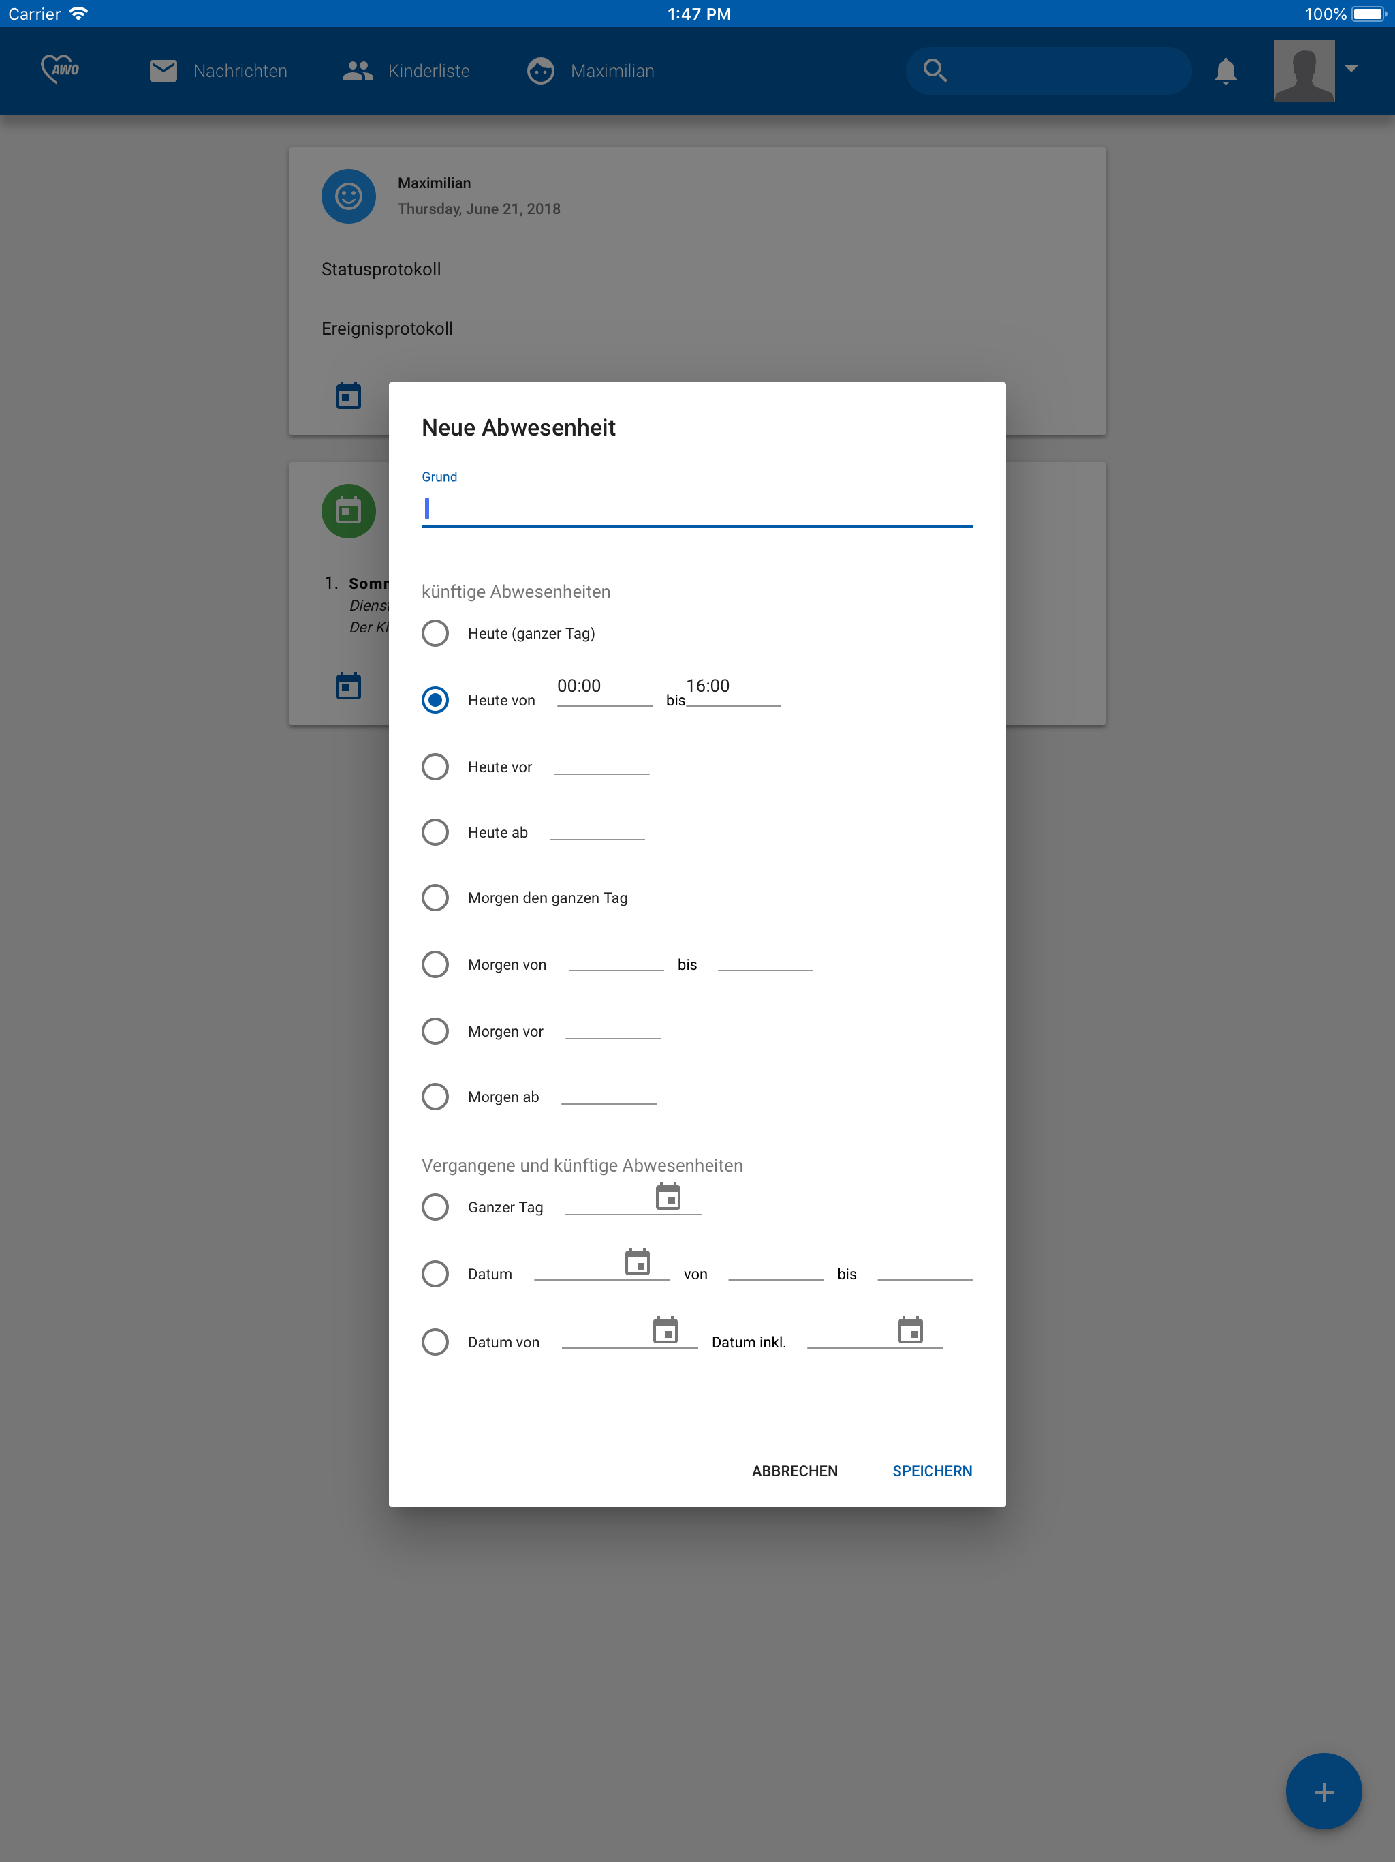Open the Heute von 00:00 time picker
Image resolution: width=1395 pixels, height=1862 pixels.
pyautogui.click(x=604, y=690)
